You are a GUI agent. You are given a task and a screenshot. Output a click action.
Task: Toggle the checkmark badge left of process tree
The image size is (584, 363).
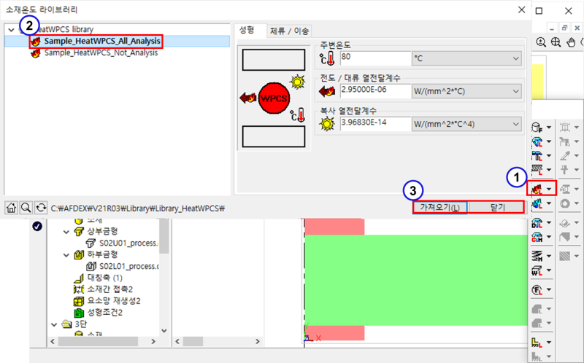tap(37, 226)
